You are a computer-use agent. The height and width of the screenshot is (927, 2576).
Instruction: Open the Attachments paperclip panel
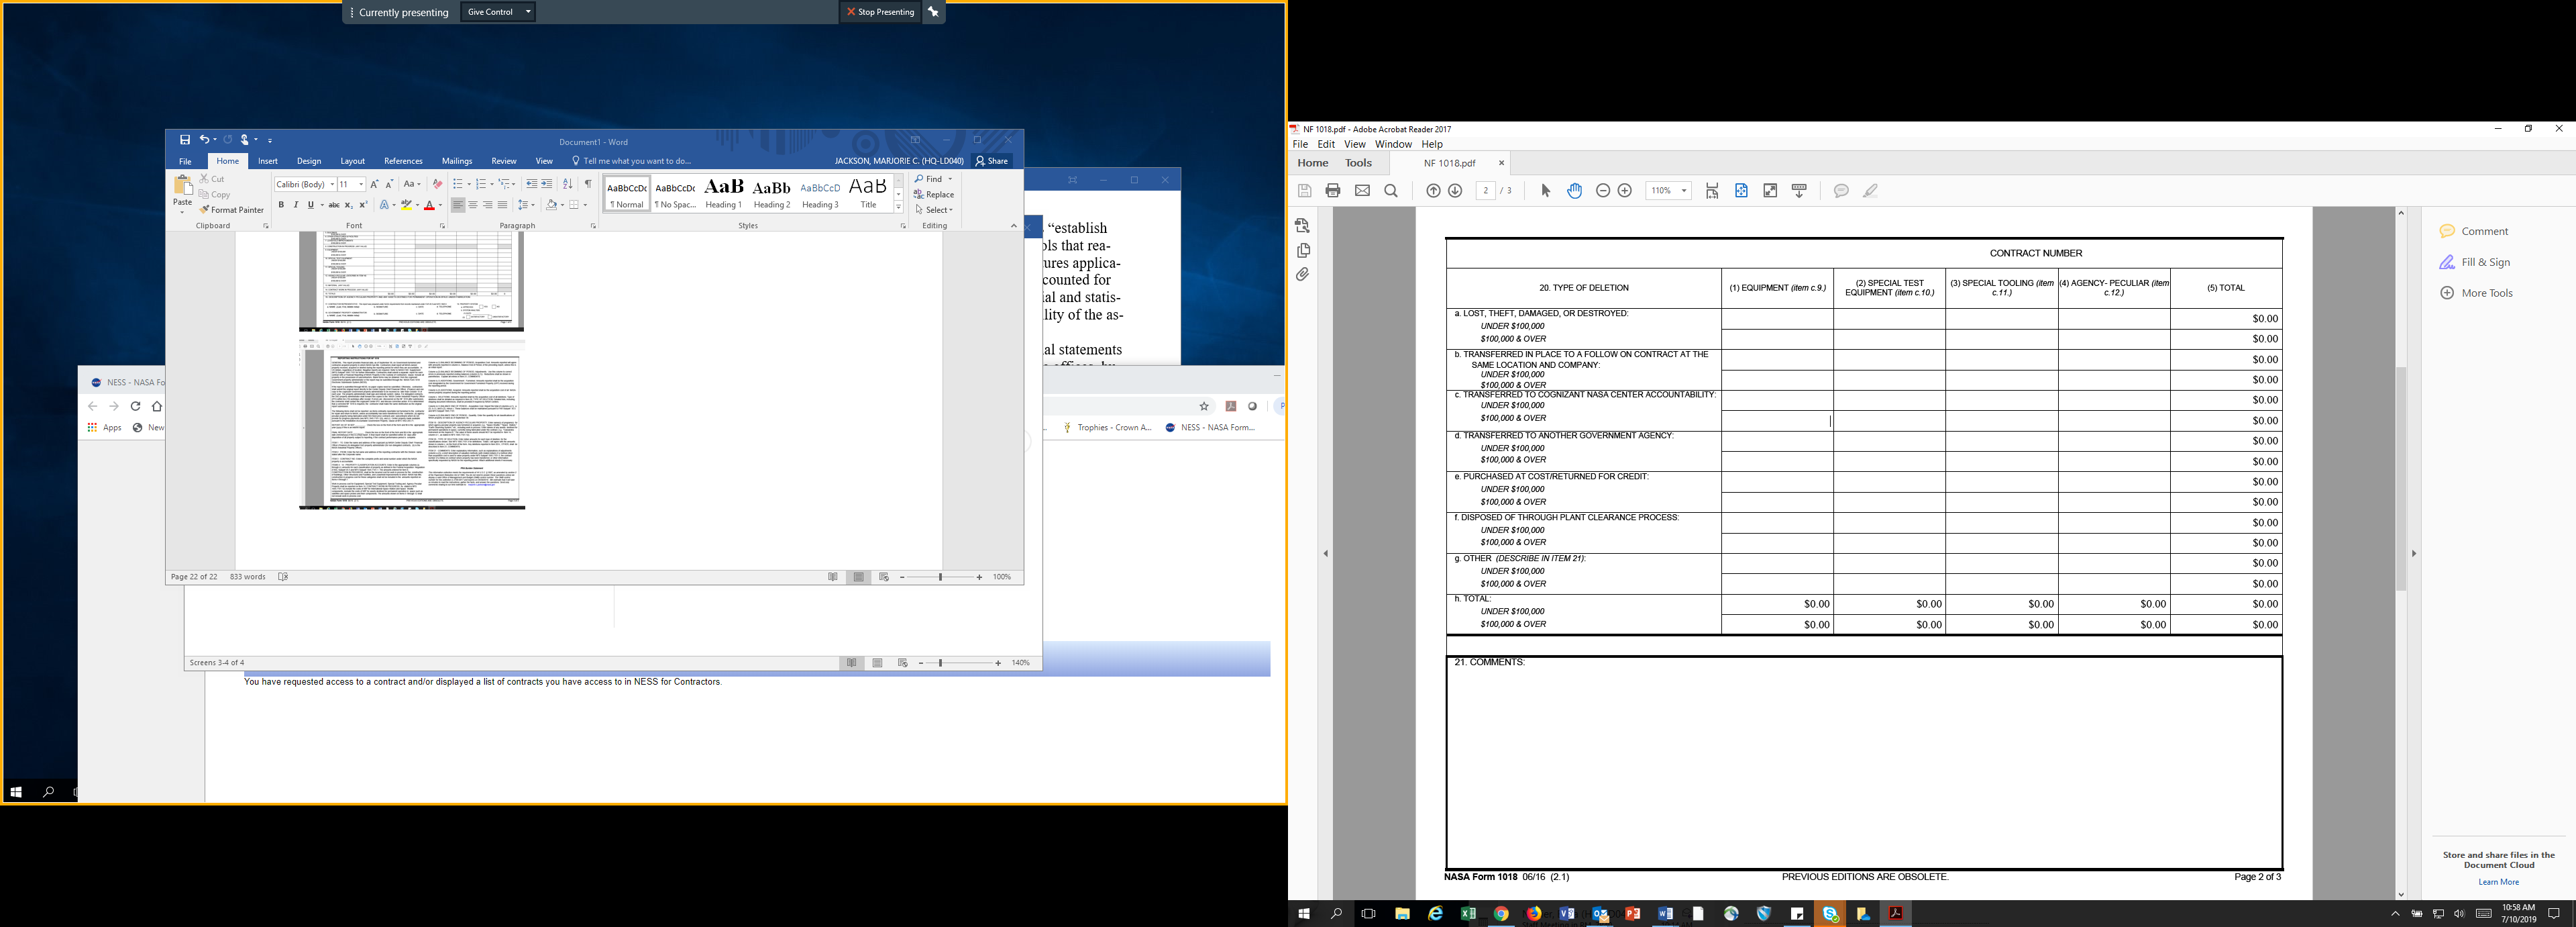click(x=1302, y=275)
